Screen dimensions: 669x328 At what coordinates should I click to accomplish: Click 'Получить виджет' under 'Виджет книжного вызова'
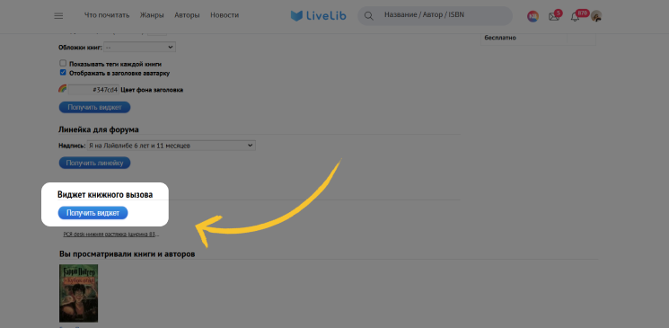[93, 213]
